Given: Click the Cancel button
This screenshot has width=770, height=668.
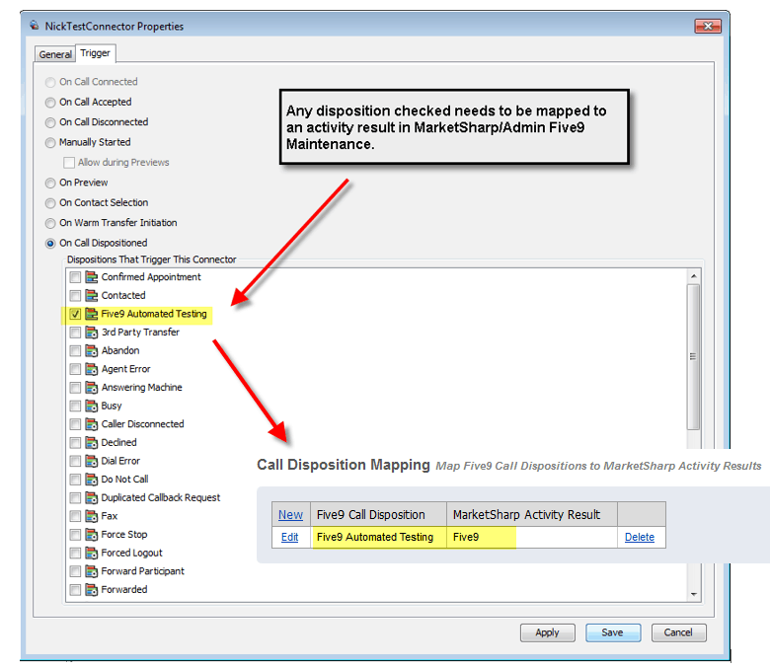Looking at the screenshot, I should coord(678,632).
